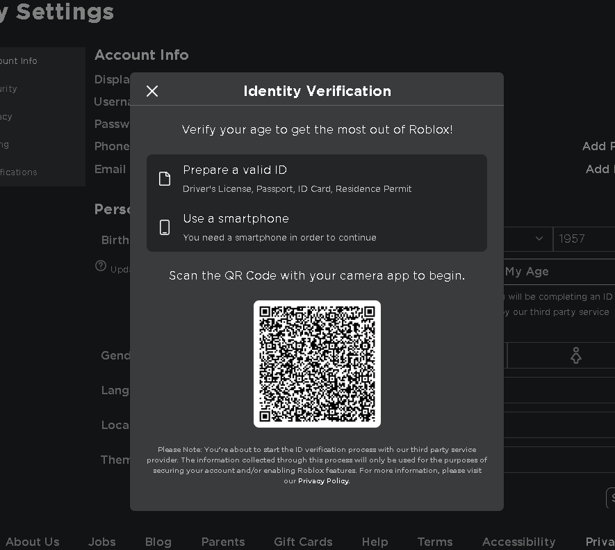Open Accessibility footer link
This screenshot has height=550, width=615.
click(519, 542)
